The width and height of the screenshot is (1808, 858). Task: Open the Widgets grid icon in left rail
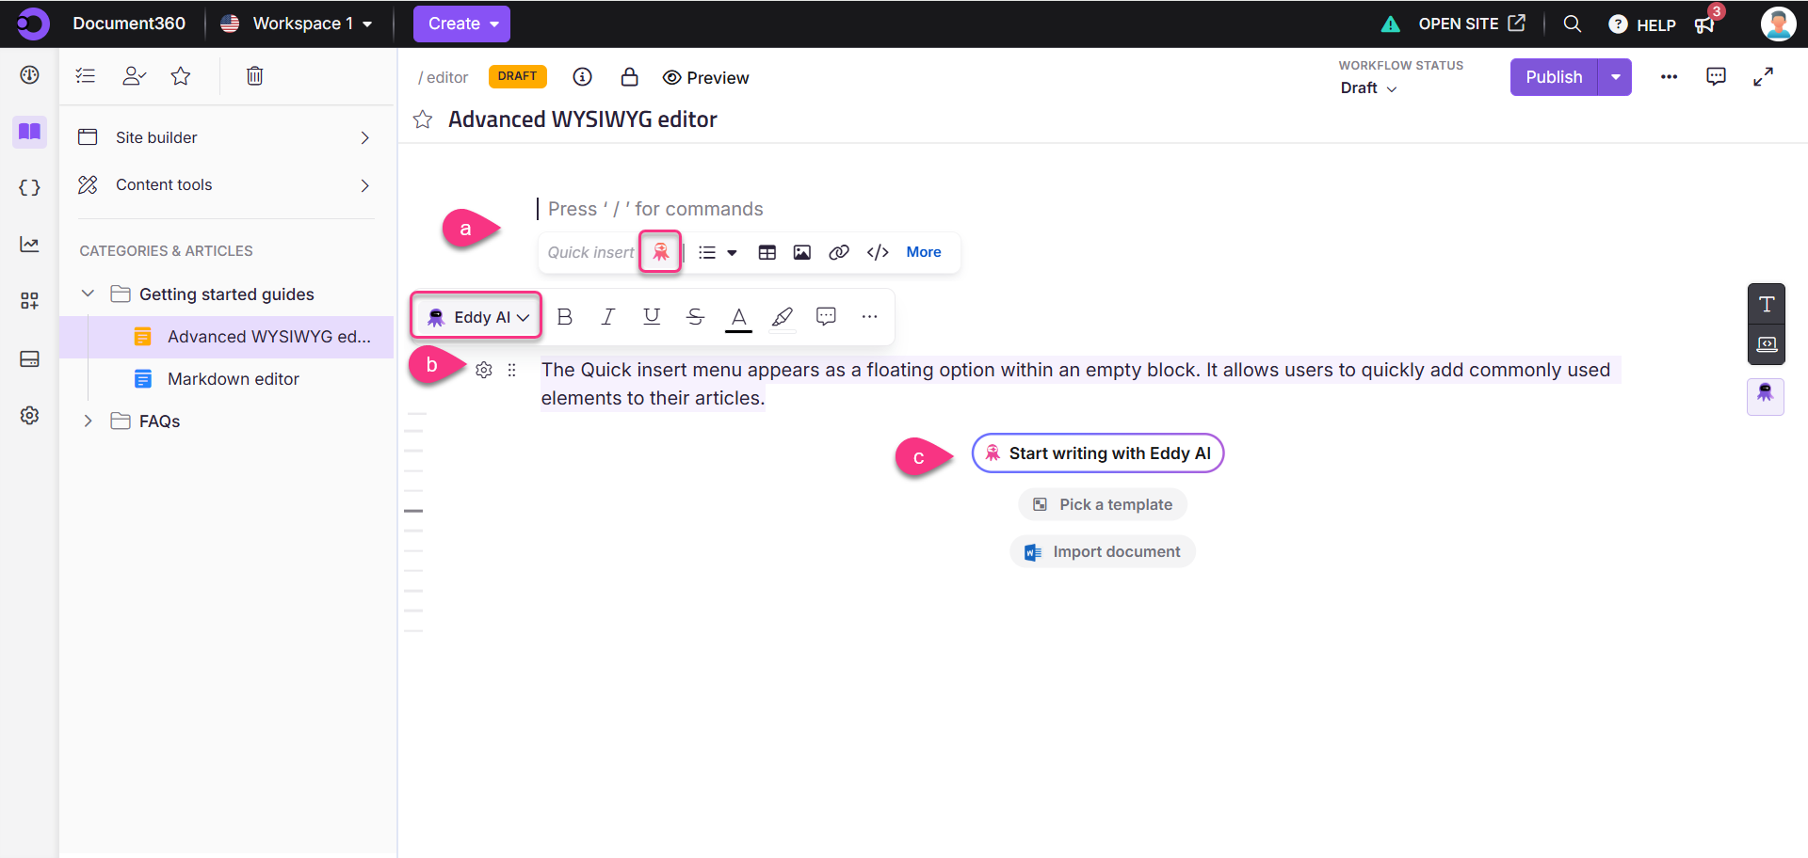pos(29,301)
